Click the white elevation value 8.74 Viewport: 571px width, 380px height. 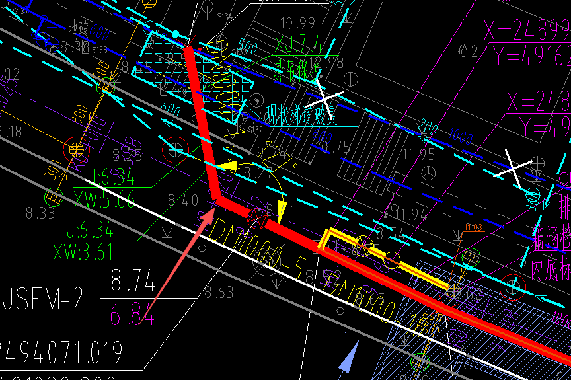tap(133, 281)
